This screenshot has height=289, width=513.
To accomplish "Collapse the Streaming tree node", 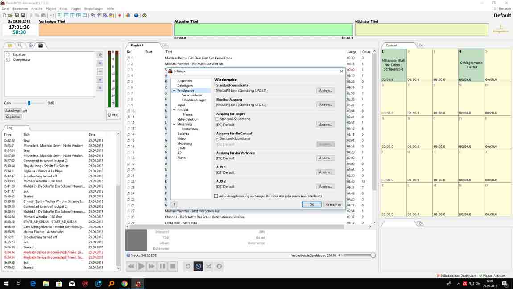I will [174, 124].
